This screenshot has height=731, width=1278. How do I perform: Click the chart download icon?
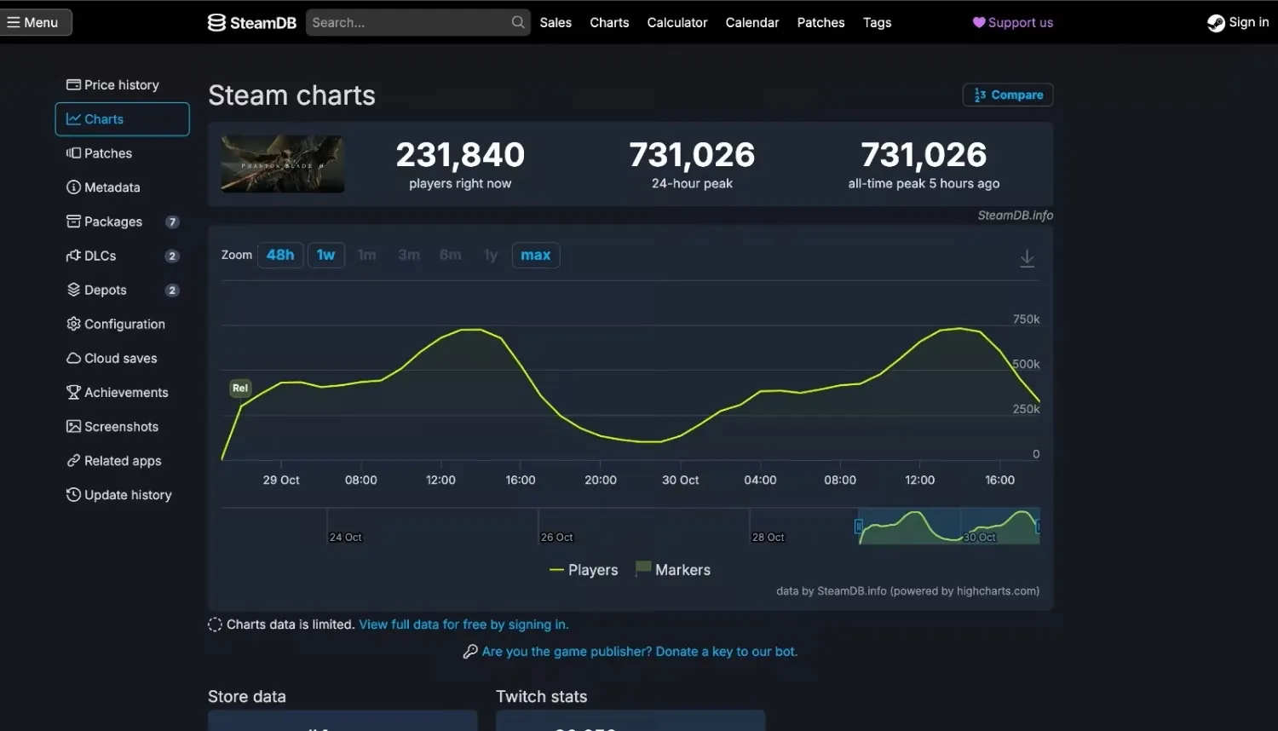pos(1027,258)
